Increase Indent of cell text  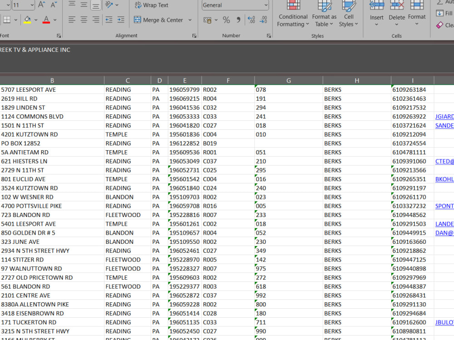coord(121,20)
